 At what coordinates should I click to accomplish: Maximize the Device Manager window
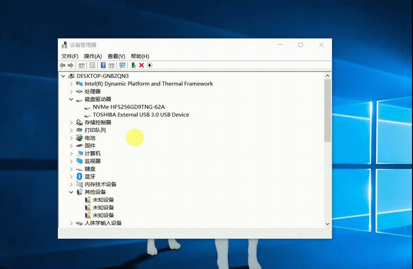coord(301,45)
